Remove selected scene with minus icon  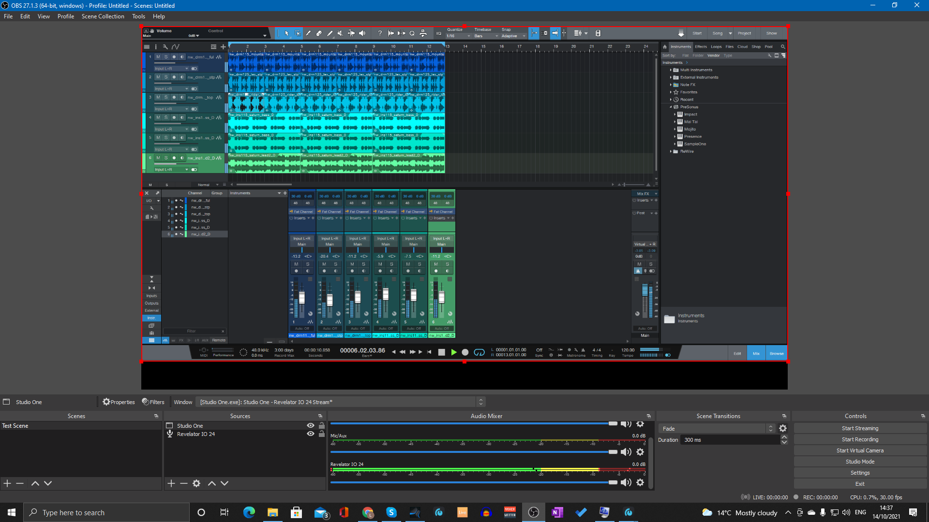[20, 483]
